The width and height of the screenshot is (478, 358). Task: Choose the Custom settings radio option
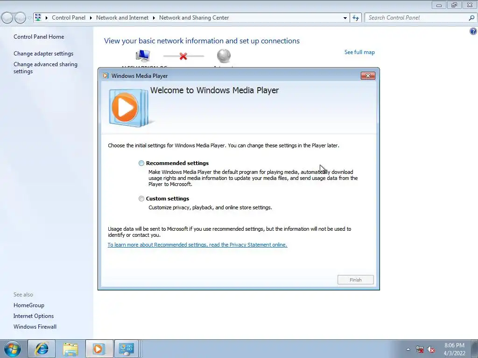tap(141, 199)
